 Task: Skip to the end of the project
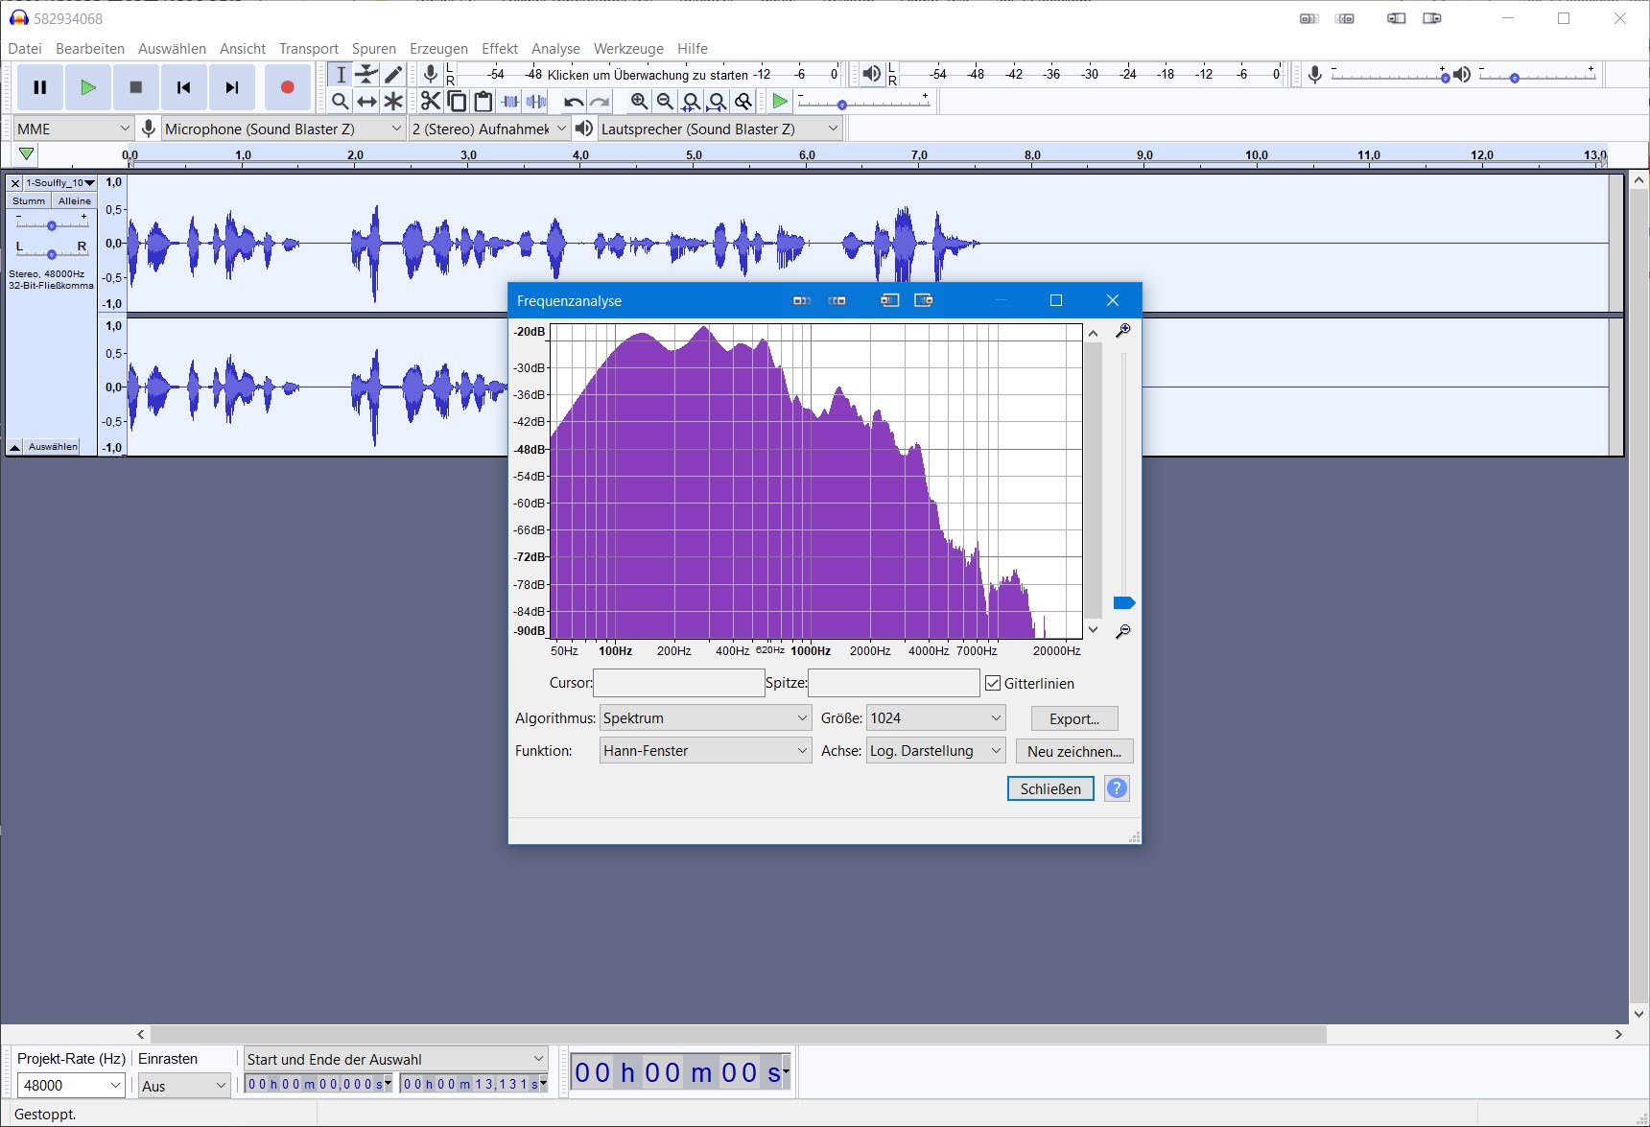(x=232, y=87)
